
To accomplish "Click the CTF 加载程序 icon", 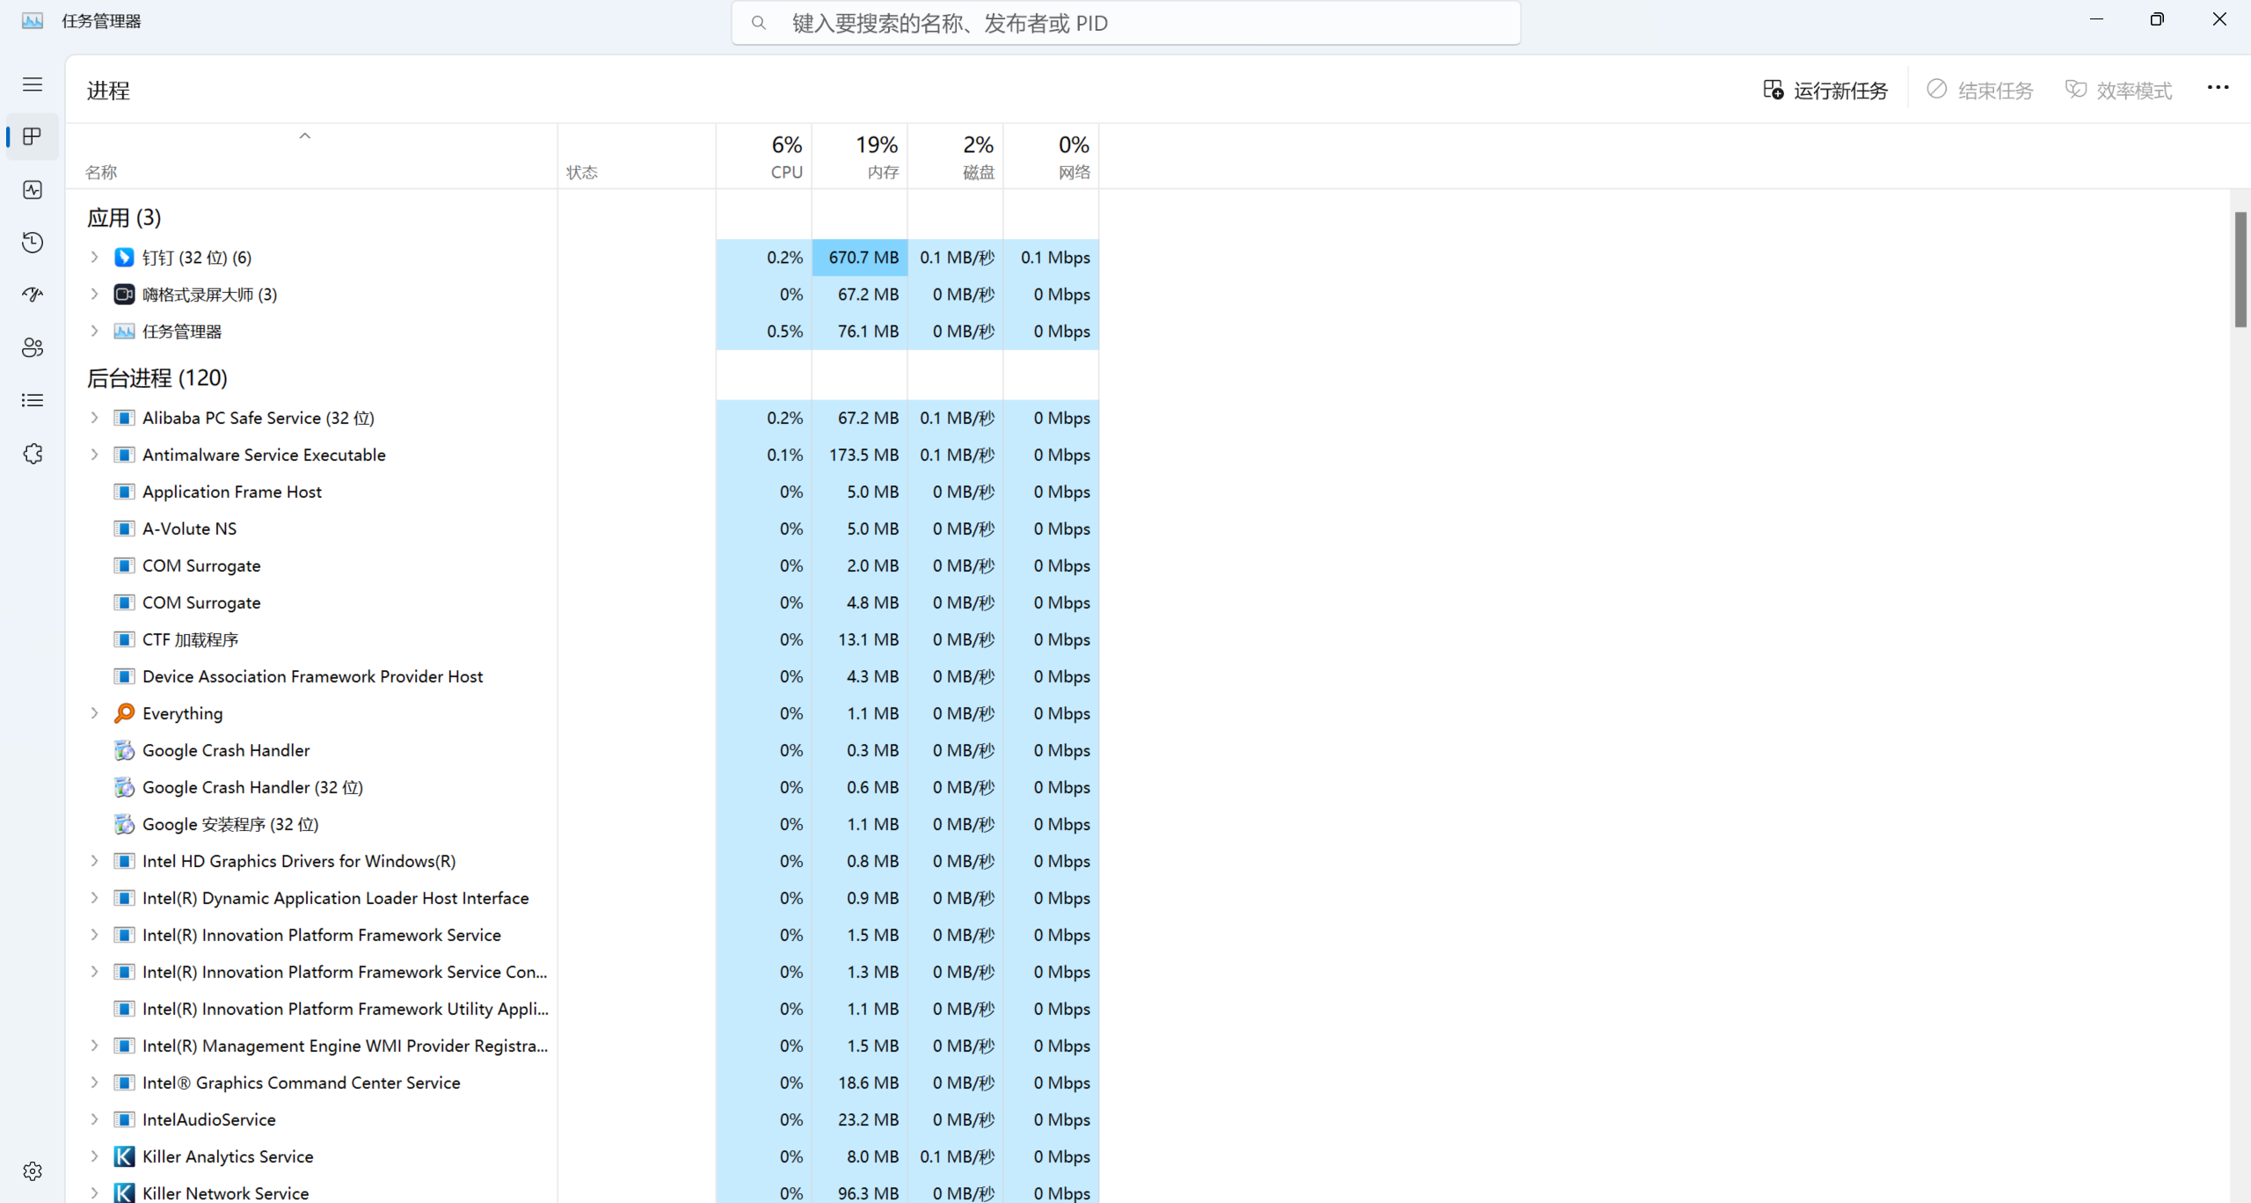I will (x=124, y=639).
